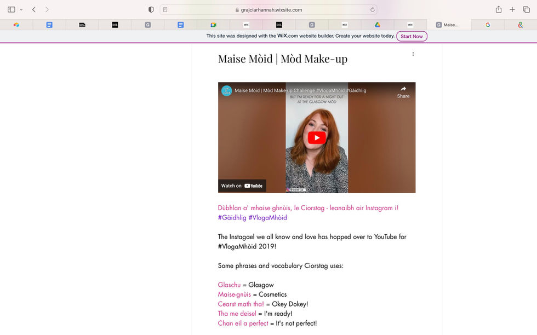Switch to the Google Drive tab

pyautogui.click(x=378, y=25)
